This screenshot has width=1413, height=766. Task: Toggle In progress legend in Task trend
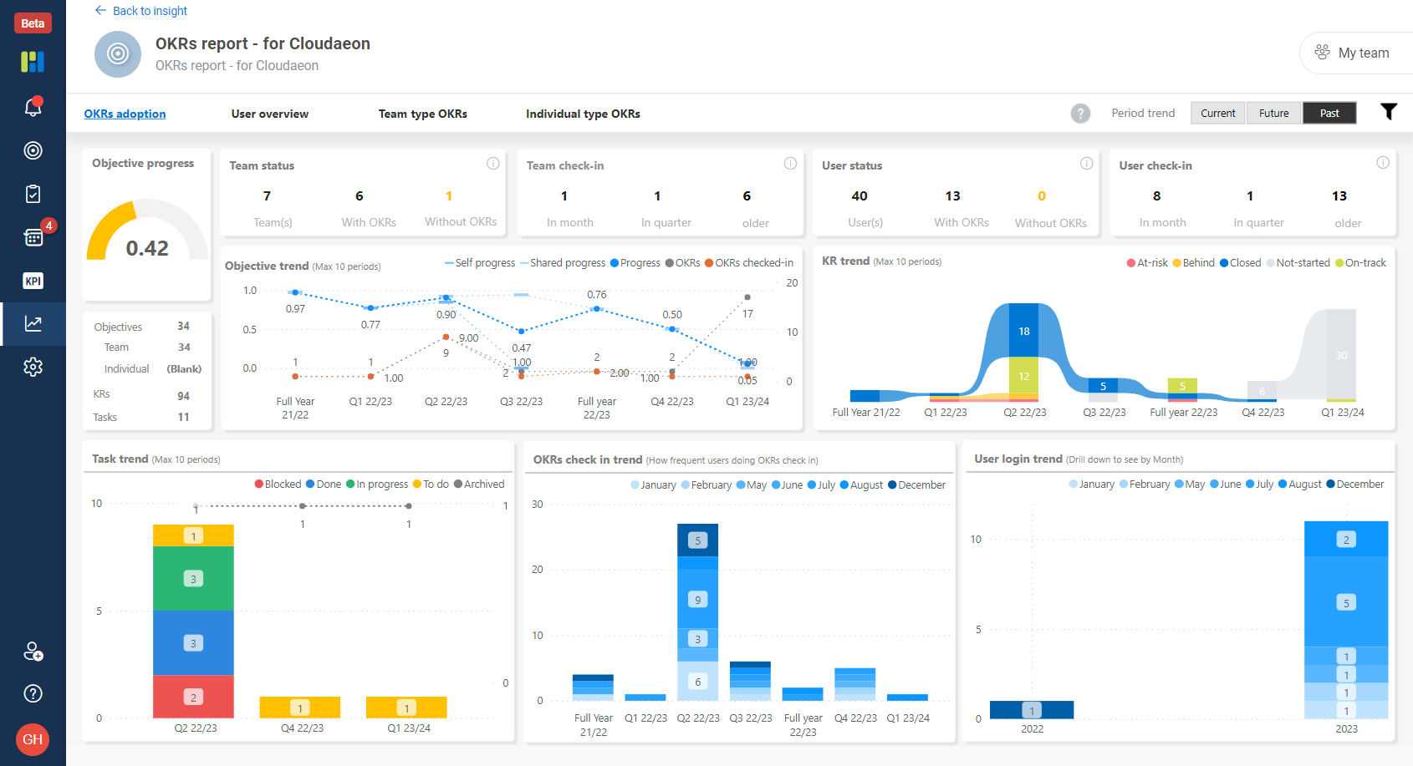tap(377, 484)
